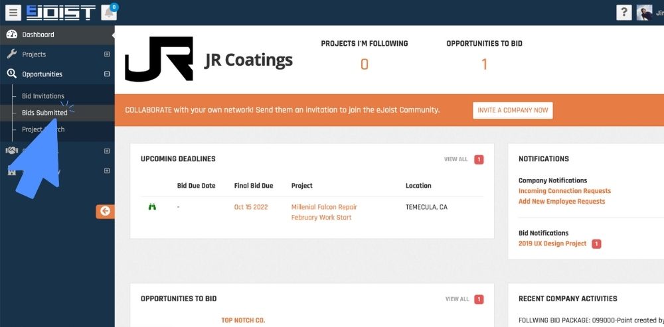Collapse the Opportunities menu section
Image resolution: width=664 pixels, height=327 pixels.
[107, 74]
